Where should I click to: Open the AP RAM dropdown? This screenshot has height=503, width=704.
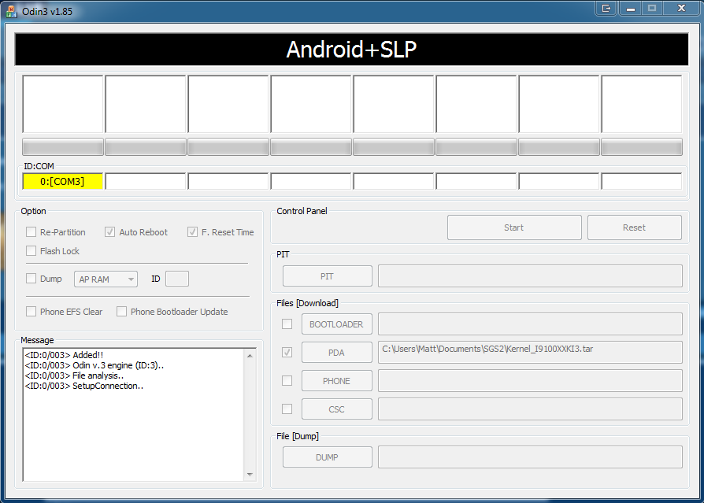pyautogui.click(x=106, y=279)
